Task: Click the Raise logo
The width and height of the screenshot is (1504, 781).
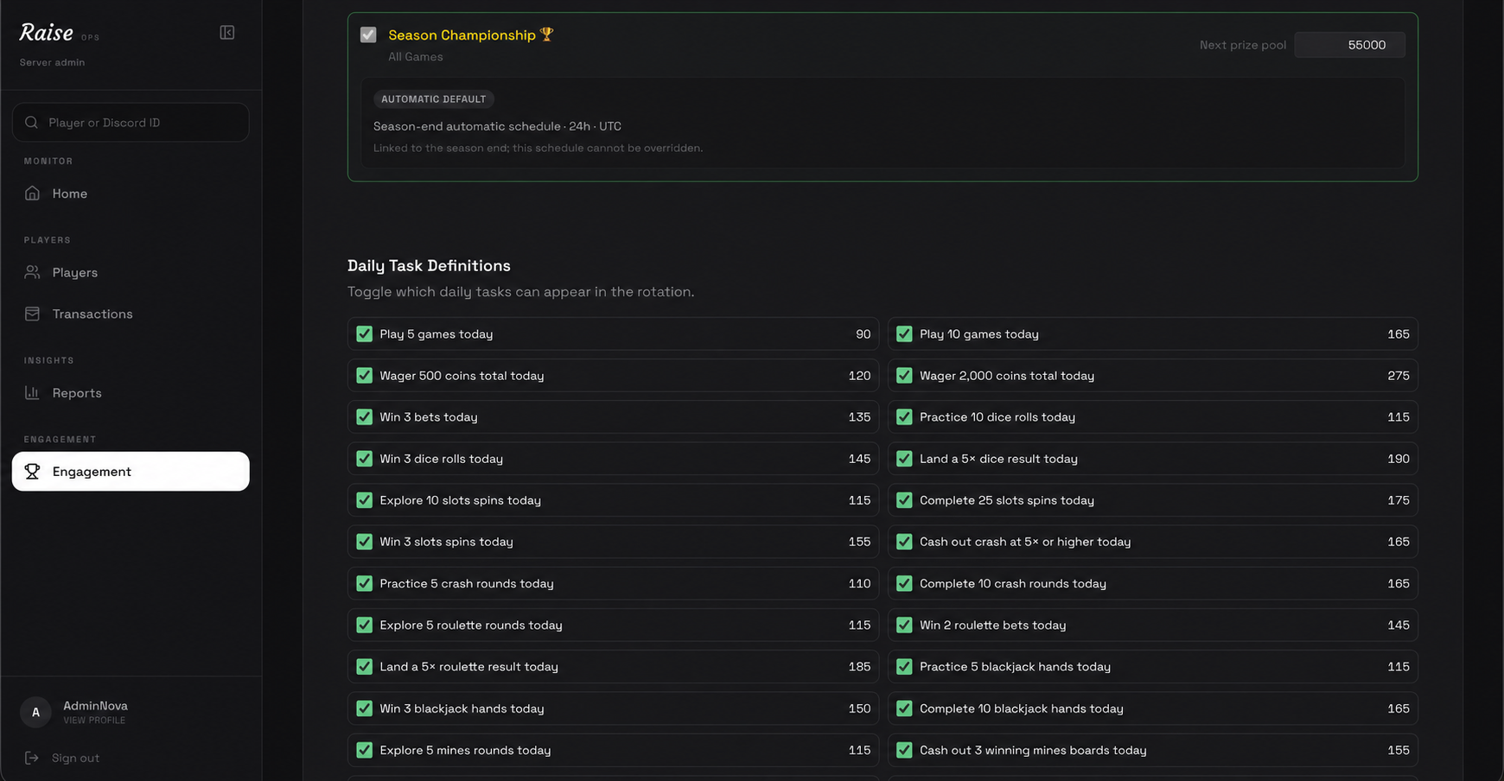Action: tap(47, 33)
